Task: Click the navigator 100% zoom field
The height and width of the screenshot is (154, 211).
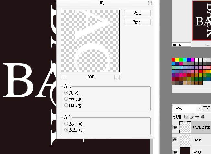Action: click(181, 45)
